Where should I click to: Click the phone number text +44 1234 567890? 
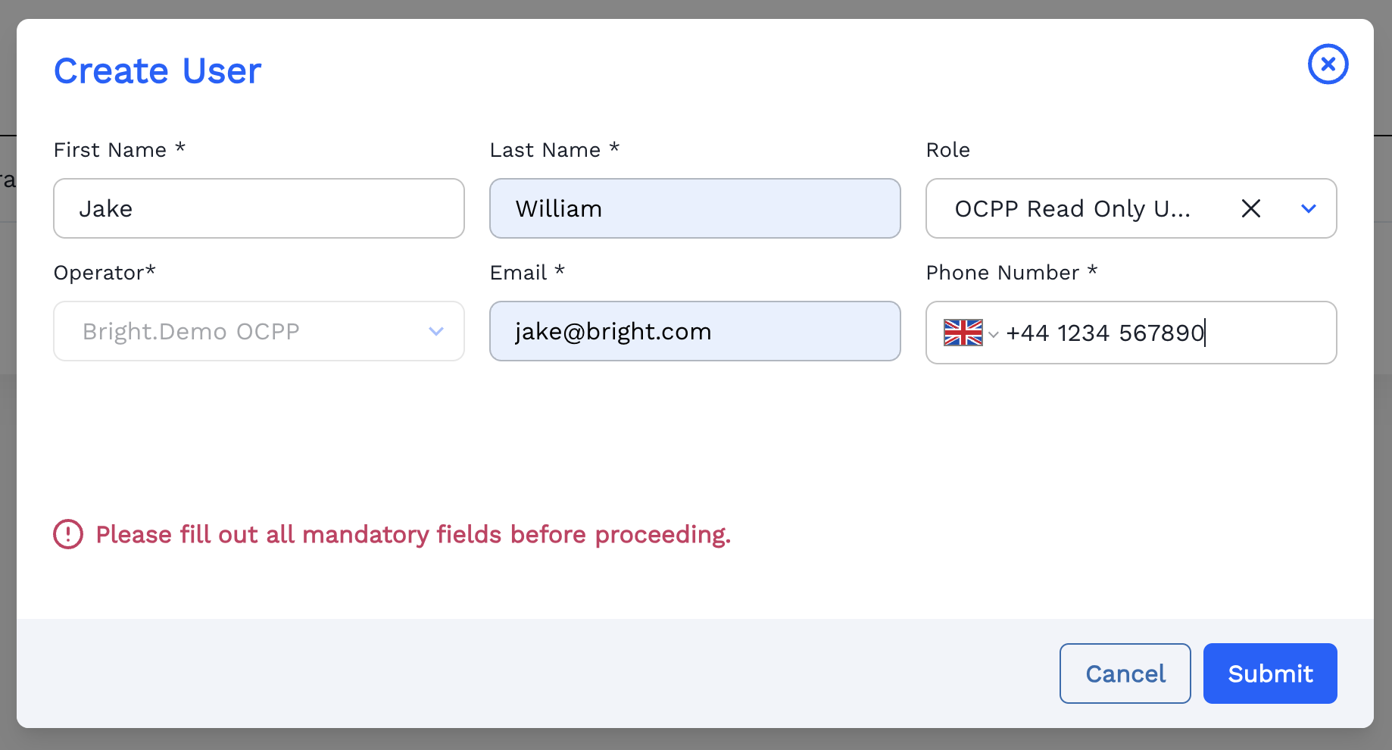tap(1105, 333)
